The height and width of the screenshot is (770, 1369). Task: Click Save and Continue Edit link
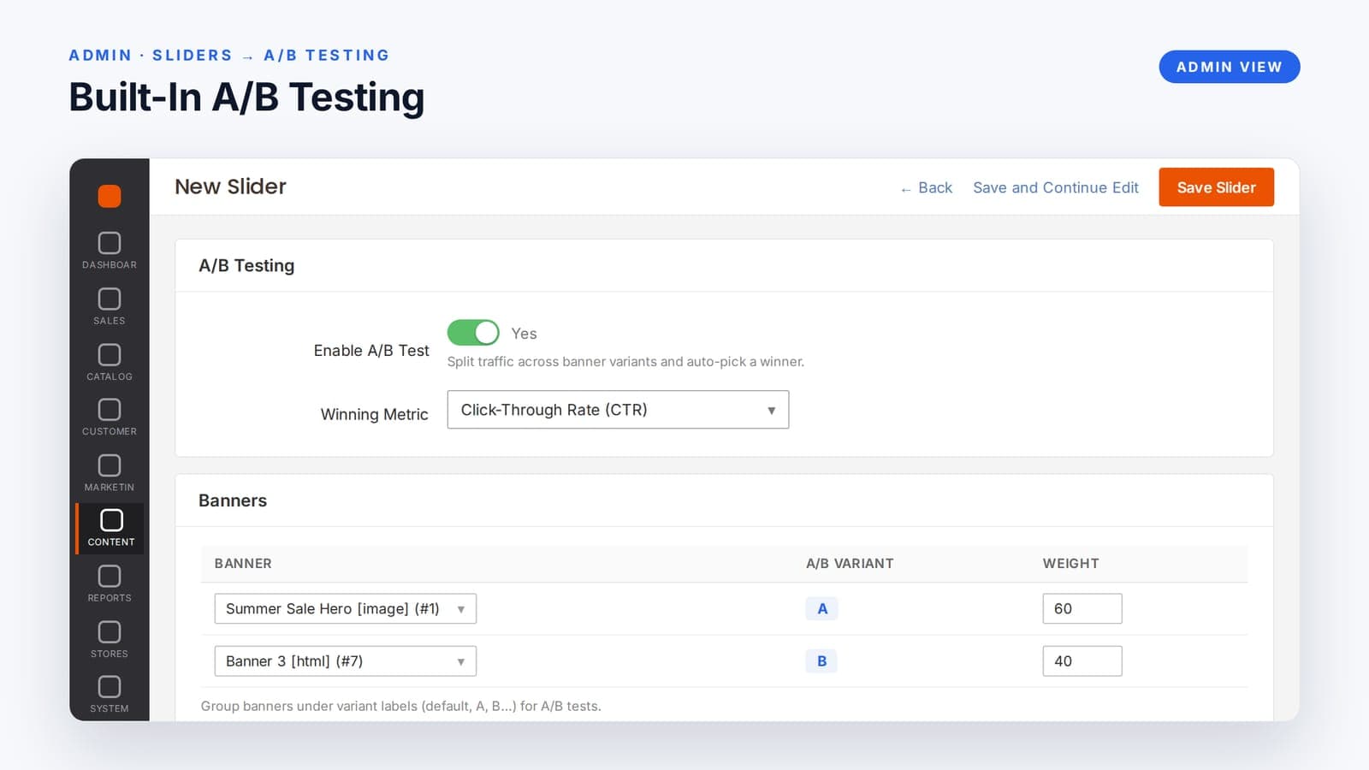tap(1056, 187)
